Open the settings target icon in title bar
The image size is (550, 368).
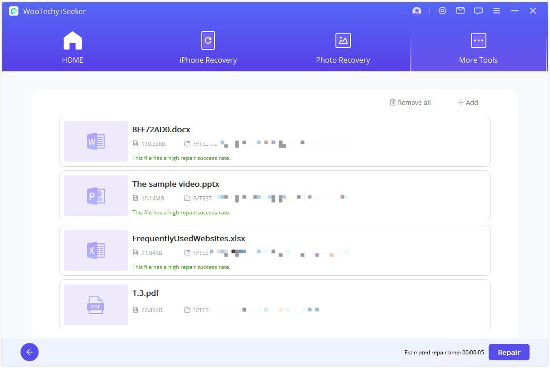442,11
